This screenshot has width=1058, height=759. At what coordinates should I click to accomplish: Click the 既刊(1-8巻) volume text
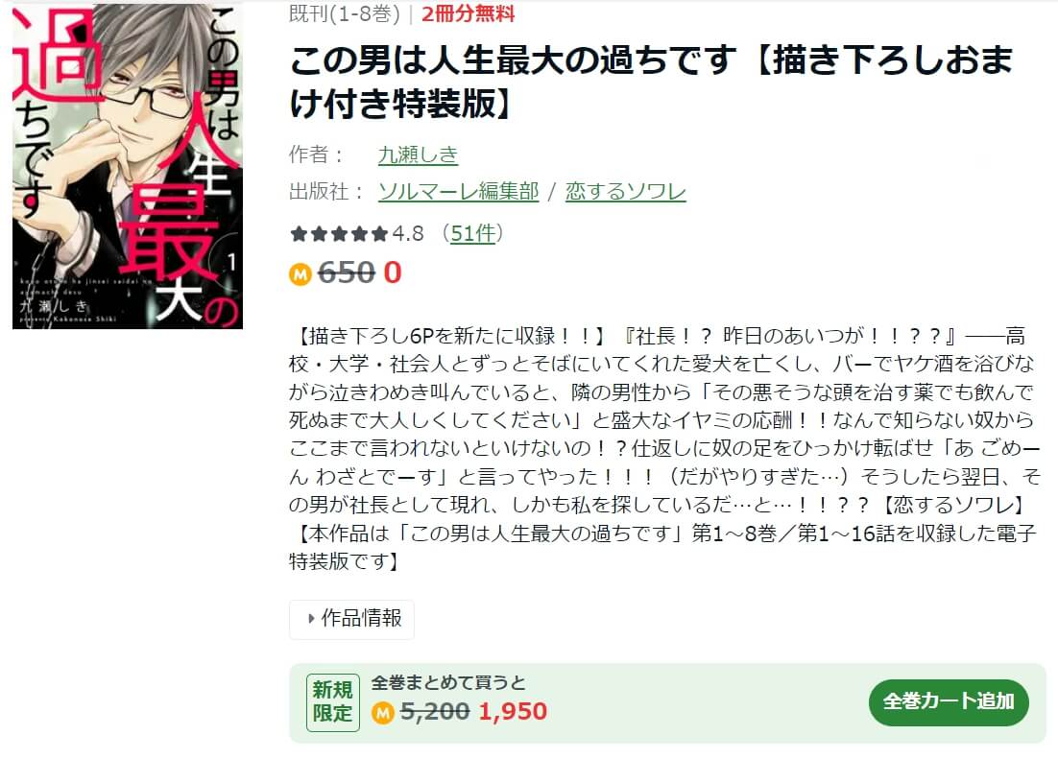tap(344, 13)
